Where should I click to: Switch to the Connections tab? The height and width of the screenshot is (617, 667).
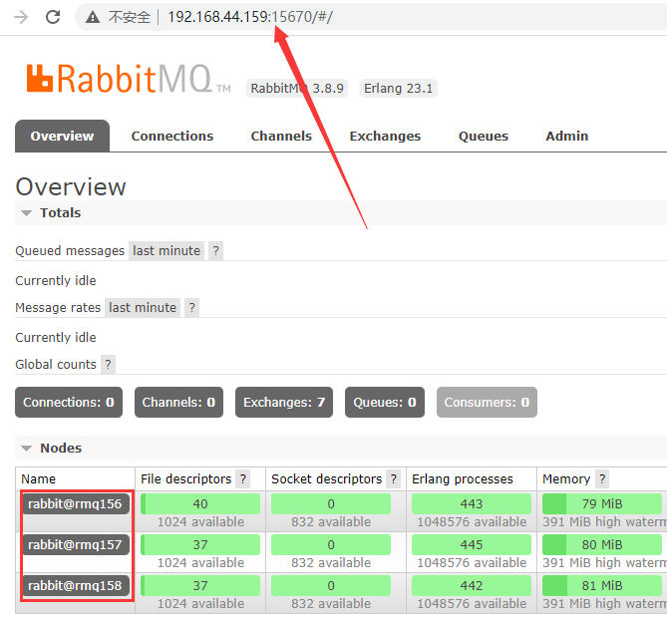pos(172,137)
